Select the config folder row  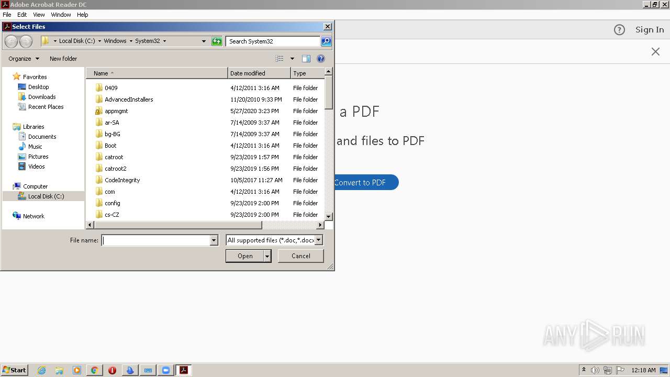(205, 203)
